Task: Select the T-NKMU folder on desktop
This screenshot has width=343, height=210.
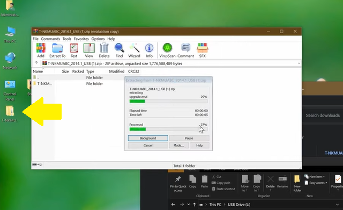Action: [10, 114]
